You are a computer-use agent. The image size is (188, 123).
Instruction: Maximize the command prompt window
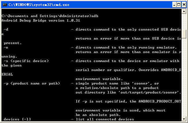[179, 5]
